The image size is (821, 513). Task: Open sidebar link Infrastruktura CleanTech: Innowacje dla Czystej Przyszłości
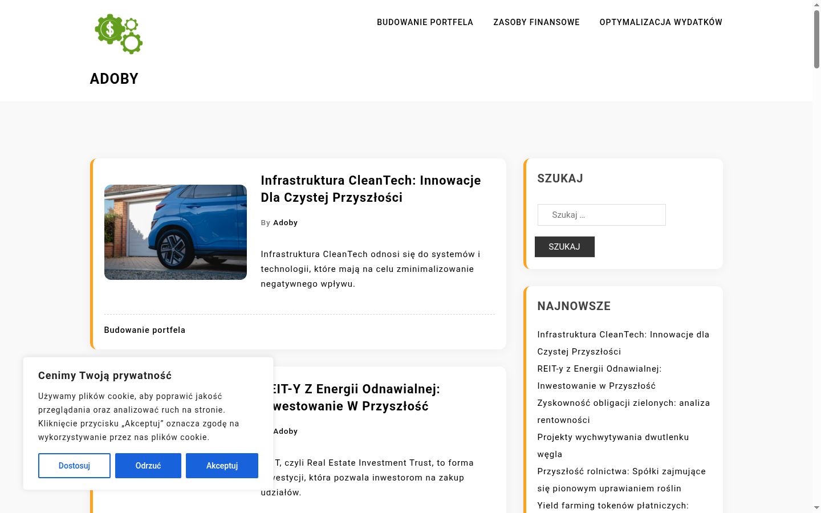[623, 343]
